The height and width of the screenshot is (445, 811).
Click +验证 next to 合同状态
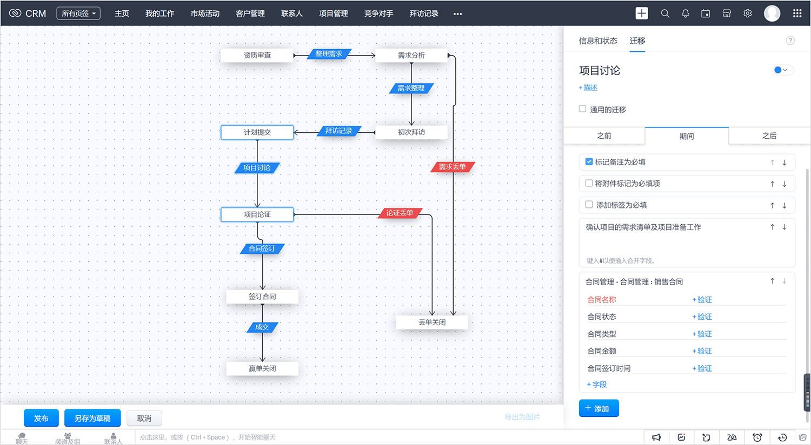702,316
